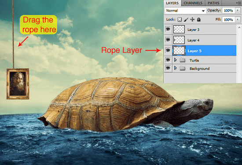242x165 pixels.
Task: Click the Layer 5 thumbnail
Action: [179, 51]
